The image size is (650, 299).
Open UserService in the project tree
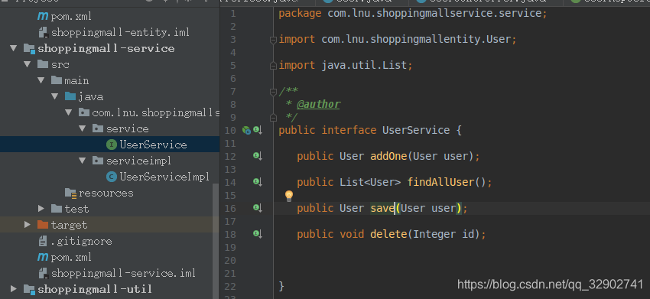coord(154,145)
